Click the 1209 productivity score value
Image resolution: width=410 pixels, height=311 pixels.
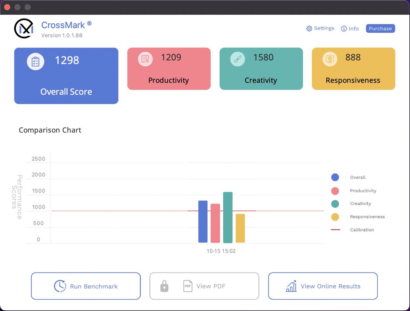(171, 57)
